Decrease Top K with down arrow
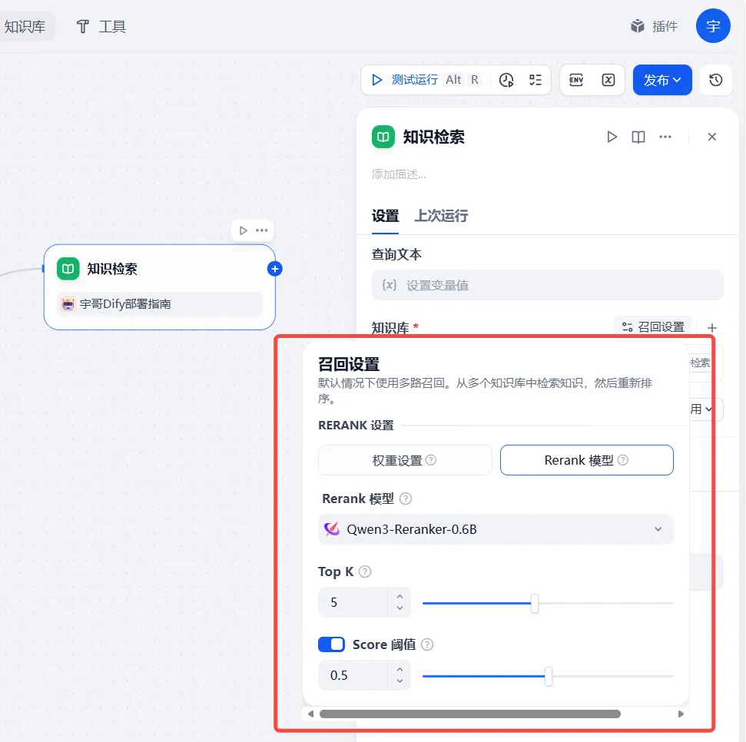 [x=400, y=608]
